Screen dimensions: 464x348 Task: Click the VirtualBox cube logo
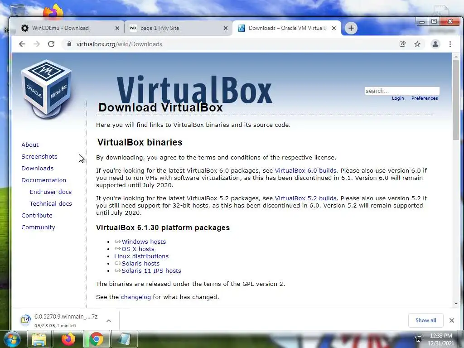click(47, 89)
